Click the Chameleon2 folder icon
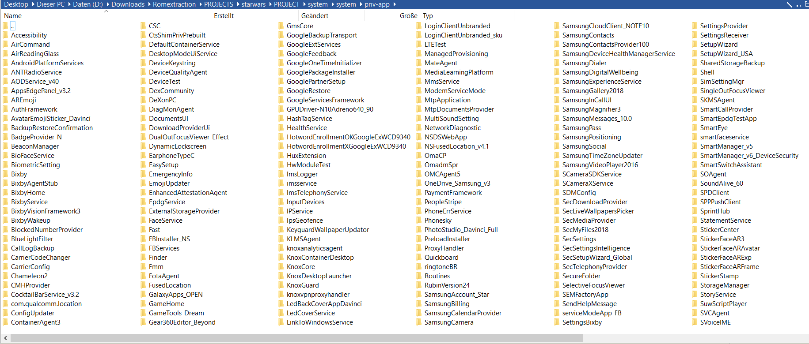Image resolution: width=809 pixels, height=344 pixels. [x=5, y=276]
